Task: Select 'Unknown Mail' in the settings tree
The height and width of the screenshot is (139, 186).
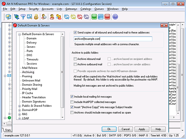Action: click(31, 80)
